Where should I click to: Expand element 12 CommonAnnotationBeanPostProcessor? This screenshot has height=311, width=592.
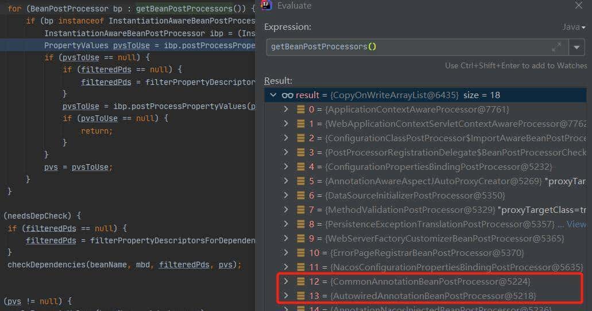click(x=286, y=281)
